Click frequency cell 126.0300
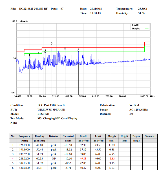 tap(24, 145)
